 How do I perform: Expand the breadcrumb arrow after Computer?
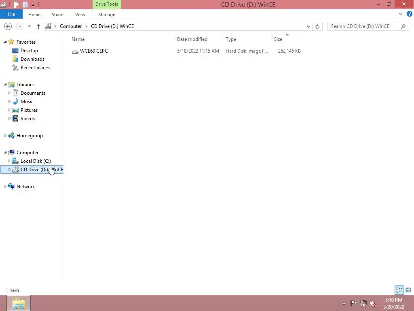pos(86,26)
